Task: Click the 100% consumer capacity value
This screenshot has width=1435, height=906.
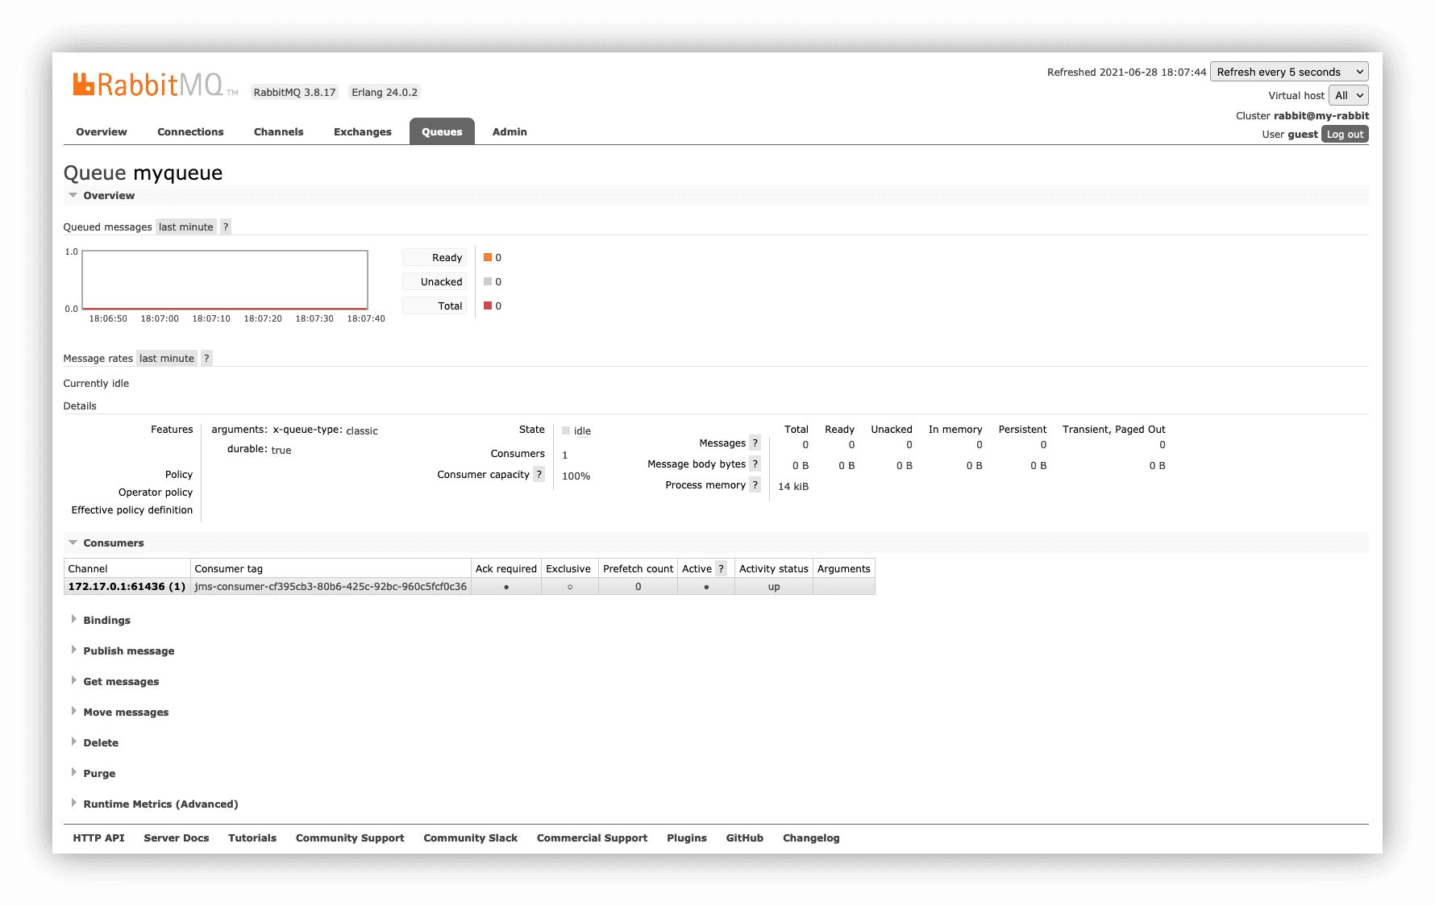Action: pos(576,476)
